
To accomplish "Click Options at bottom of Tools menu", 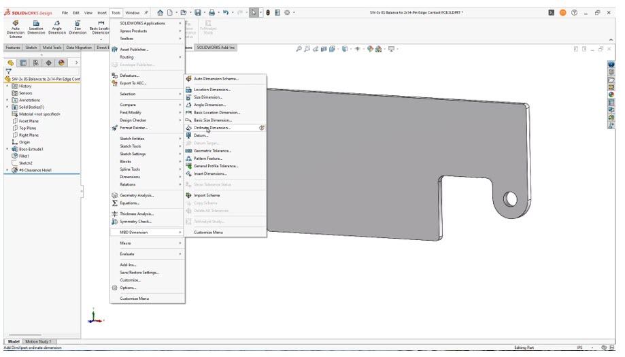I will 128,288.
